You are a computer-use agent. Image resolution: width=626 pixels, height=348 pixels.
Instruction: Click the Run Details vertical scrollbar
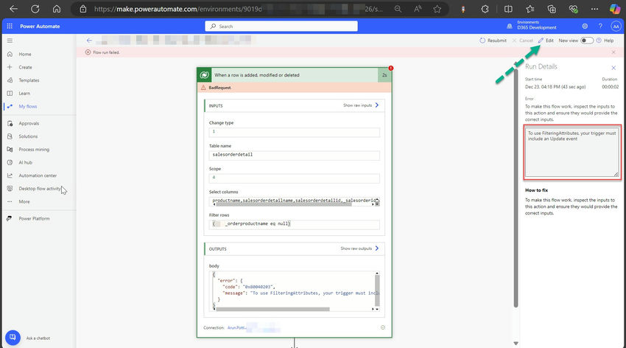(516, 189)
